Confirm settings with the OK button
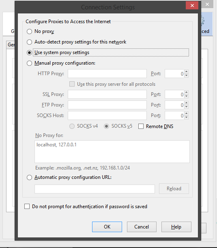Viewport: 217px width, 248px height. pyautogui.click(x=107, y=227)
